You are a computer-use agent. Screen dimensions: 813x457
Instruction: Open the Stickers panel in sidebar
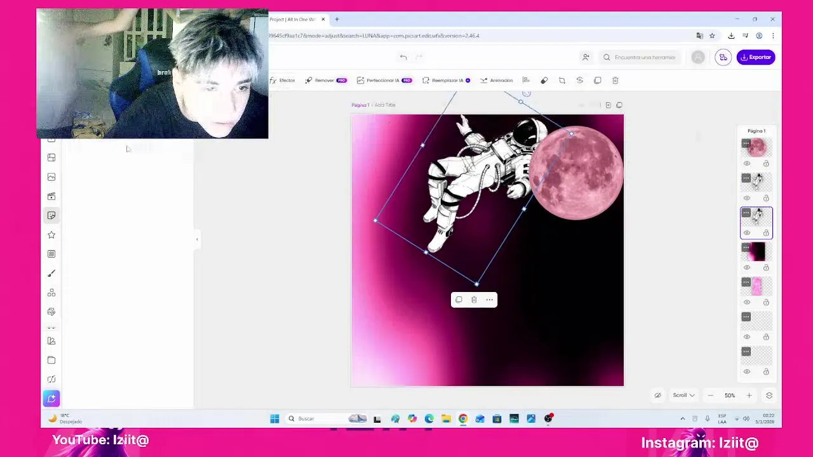(51, 215)
